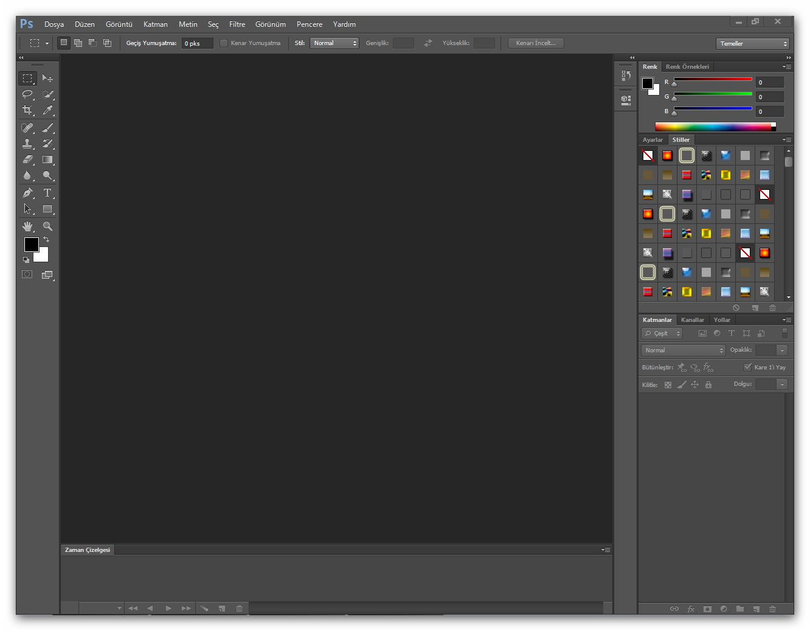Image resolution: width=810 pixels, height=631 pixels.
Task: Open the Çeşit layer filter dropdown
Action: point(662,333)
